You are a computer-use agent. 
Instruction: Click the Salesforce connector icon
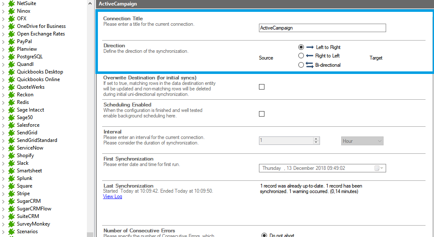(11, 125)
